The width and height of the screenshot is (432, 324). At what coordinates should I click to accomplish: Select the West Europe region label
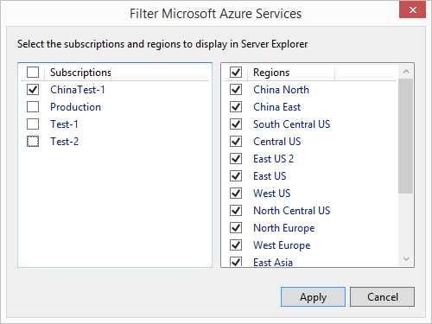click(282, 245)
